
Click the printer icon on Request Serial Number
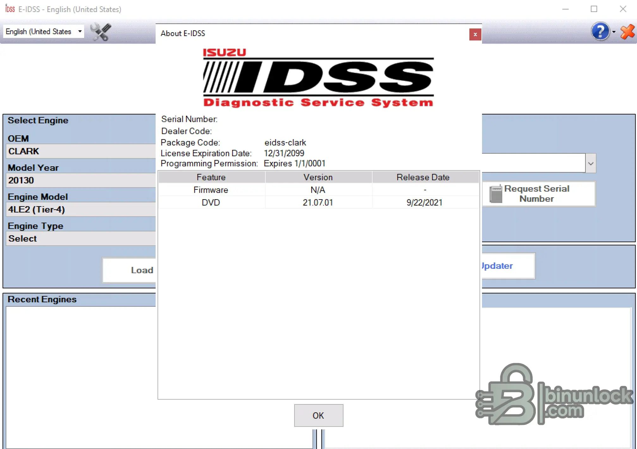(496, 194)
